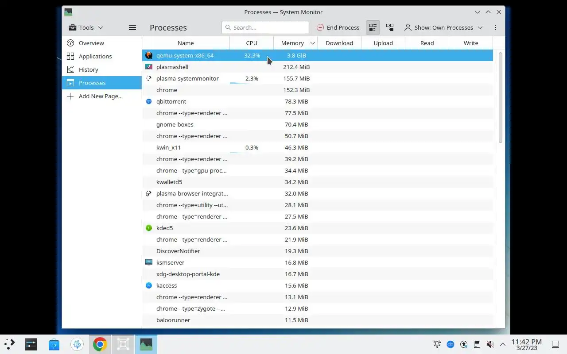Viewport: 567px width, 354px height.
Task: Click qBittorrent tray icon
Action: tap(450, 344)
